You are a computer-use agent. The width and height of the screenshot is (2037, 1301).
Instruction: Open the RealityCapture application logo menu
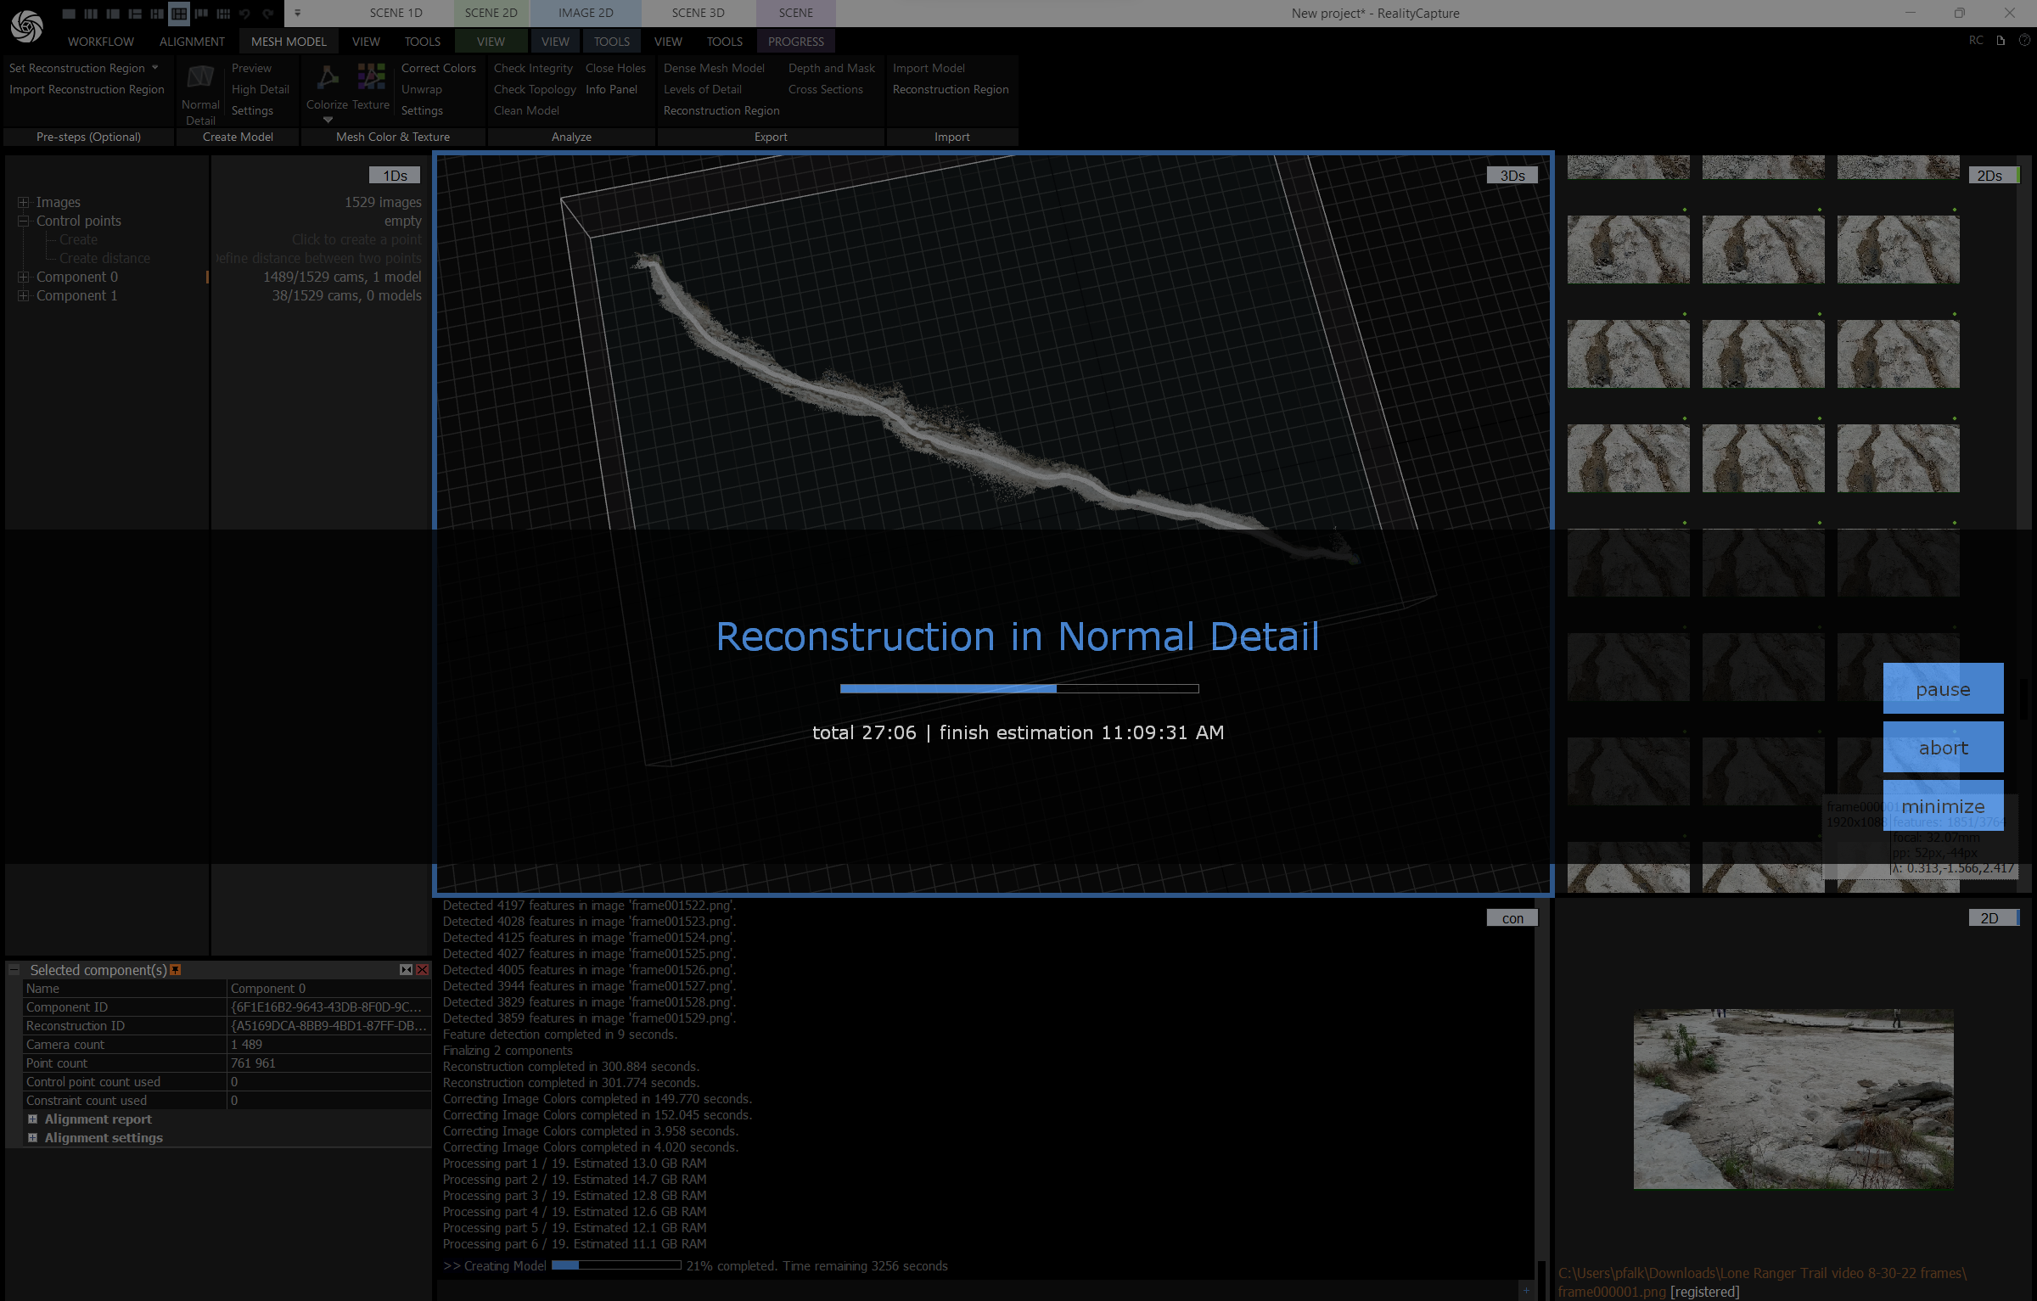pos(26,25)
